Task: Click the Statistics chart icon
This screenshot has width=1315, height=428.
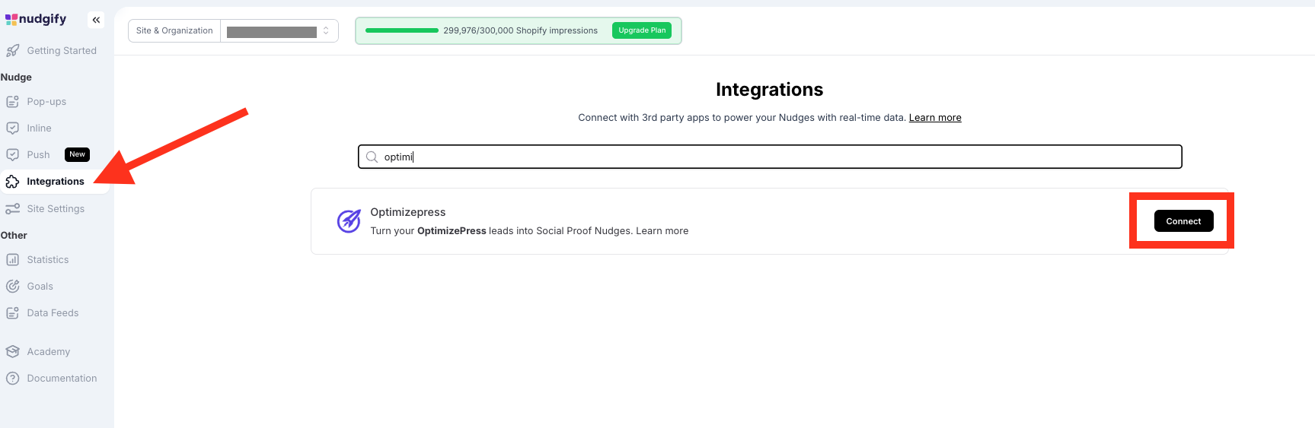Action: coord(12,260)
